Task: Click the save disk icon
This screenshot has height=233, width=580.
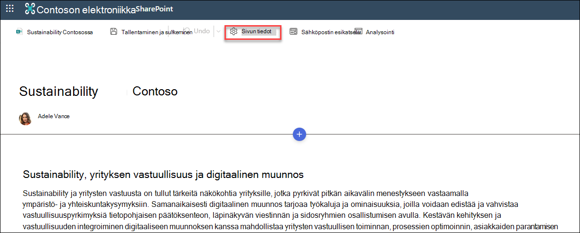Action: coord(113,32)
